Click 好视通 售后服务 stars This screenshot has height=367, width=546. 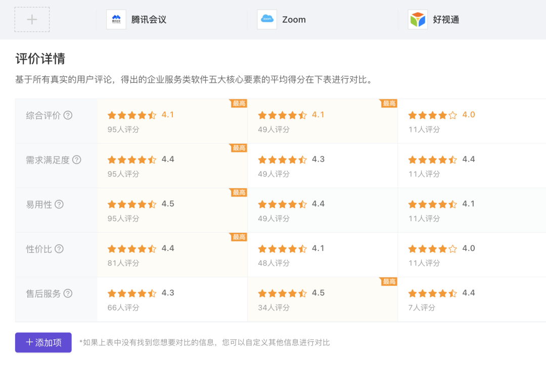coord(433,293)
